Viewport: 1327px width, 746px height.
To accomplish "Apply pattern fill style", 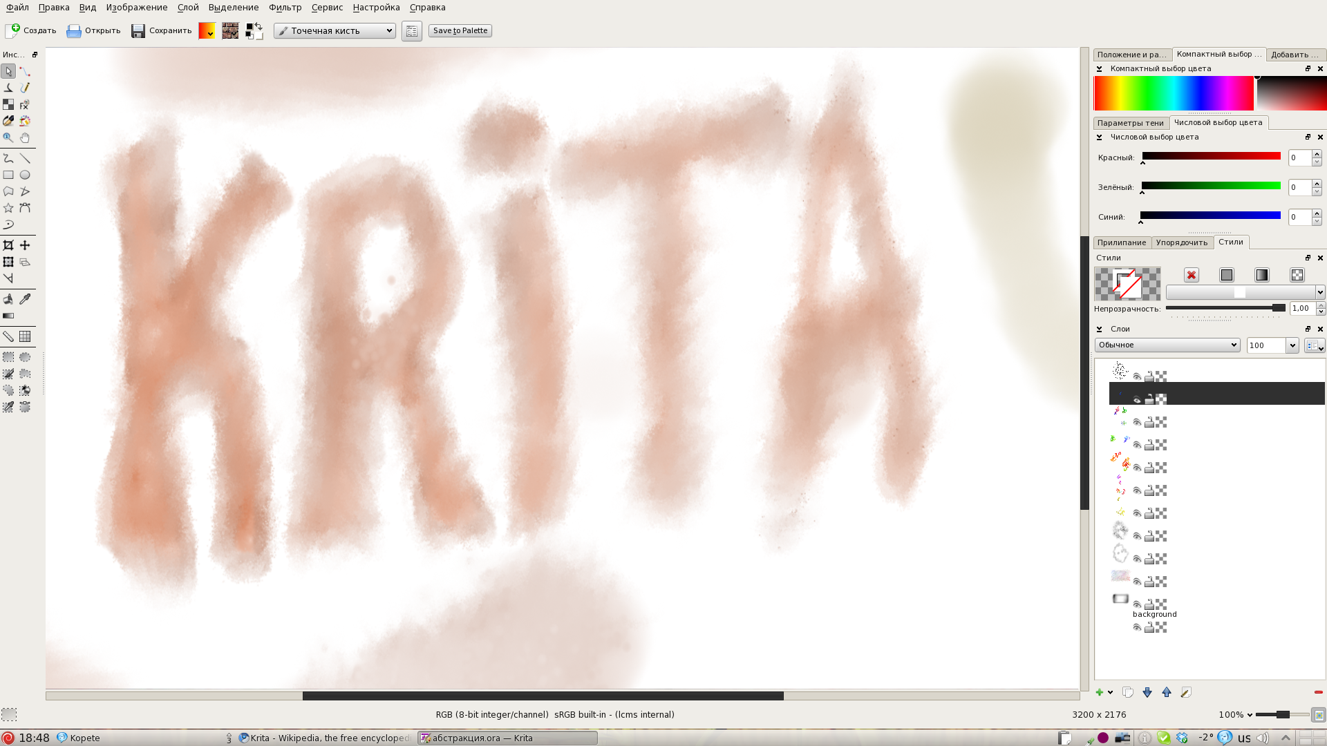I will pos(1297,275).
